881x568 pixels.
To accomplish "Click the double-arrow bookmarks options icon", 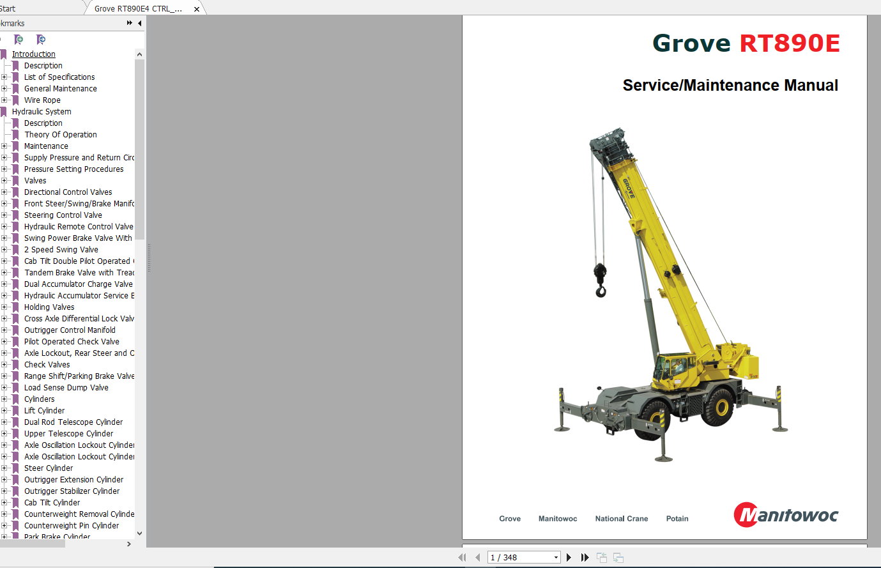I will coord(130,23).
